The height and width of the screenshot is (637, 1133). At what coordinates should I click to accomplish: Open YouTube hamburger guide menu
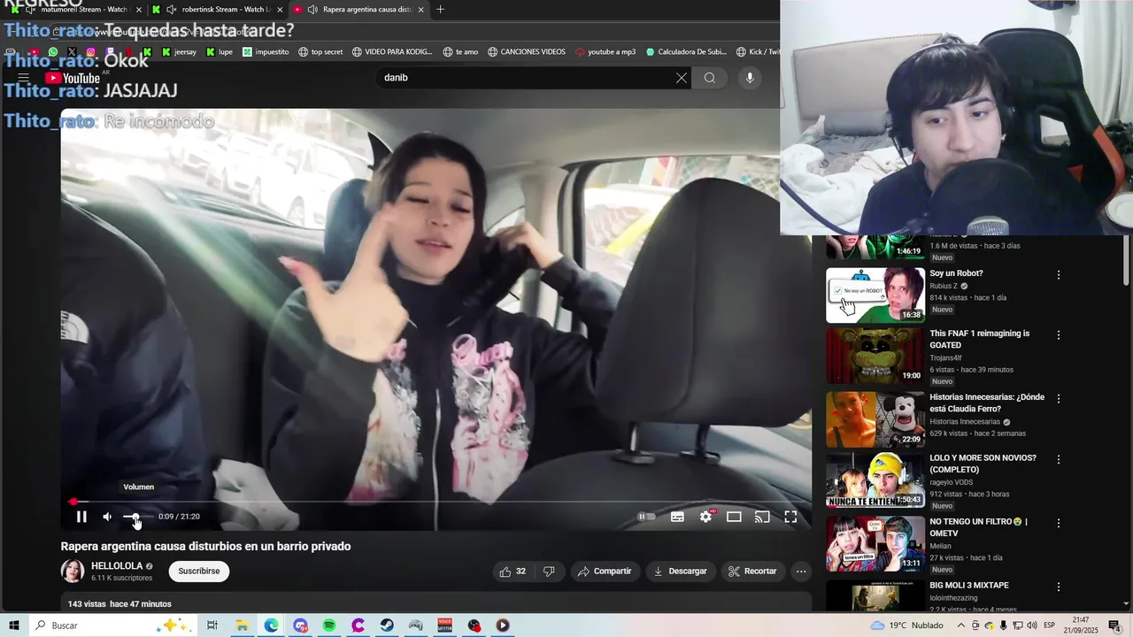click(x=24, y=78)
